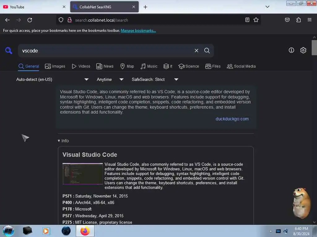Viewport: 317px width, 237px height.
Task: Show hidden system tray icons
Action: click(x=271, y=231)
